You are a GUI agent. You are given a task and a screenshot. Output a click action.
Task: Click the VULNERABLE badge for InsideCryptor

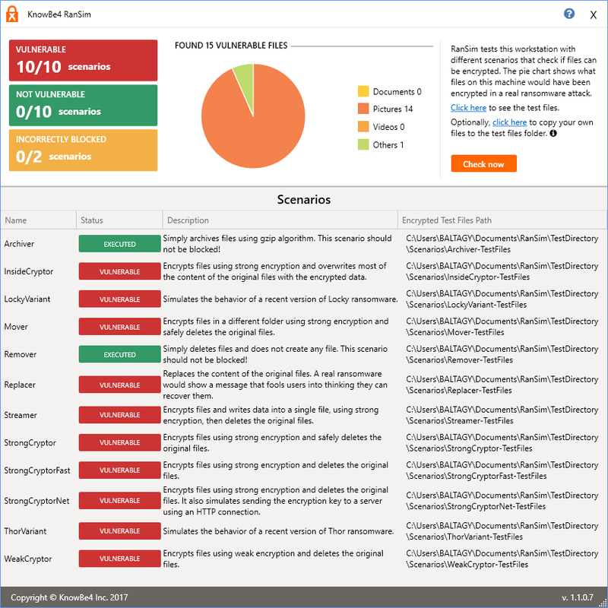point(119,271)
